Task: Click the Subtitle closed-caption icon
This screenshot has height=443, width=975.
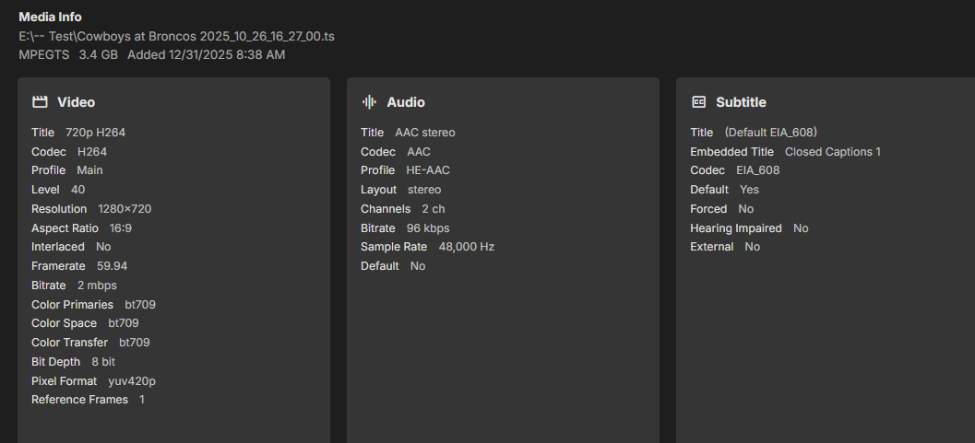Action: (699, 102)
